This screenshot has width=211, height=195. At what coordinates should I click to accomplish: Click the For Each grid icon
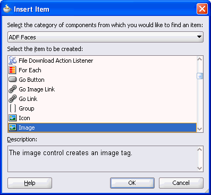[12, 70]
